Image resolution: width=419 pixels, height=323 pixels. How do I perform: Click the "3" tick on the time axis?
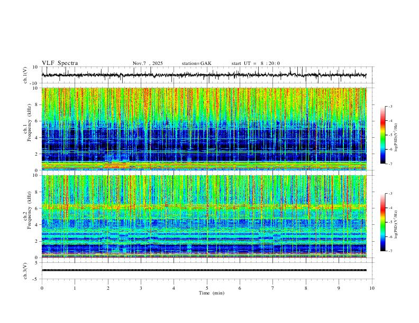141,288
